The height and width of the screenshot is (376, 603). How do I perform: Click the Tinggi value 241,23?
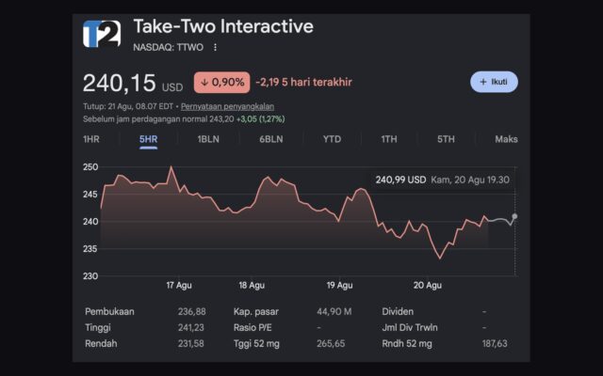[x=190, y=328]
